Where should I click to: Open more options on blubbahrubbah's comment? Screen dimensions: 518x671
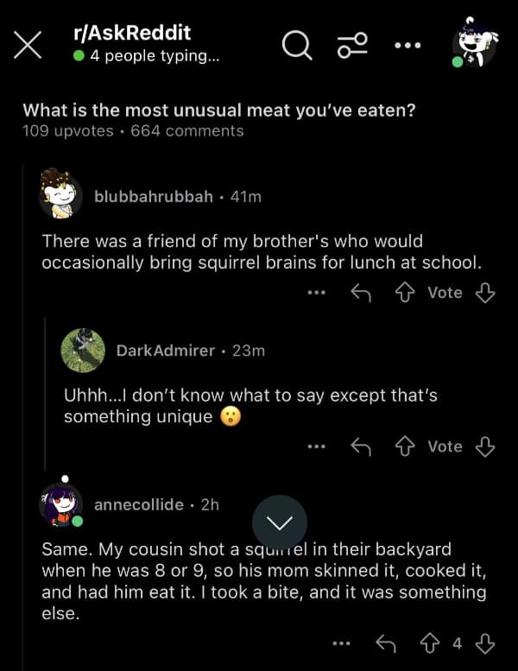(317, 293)
